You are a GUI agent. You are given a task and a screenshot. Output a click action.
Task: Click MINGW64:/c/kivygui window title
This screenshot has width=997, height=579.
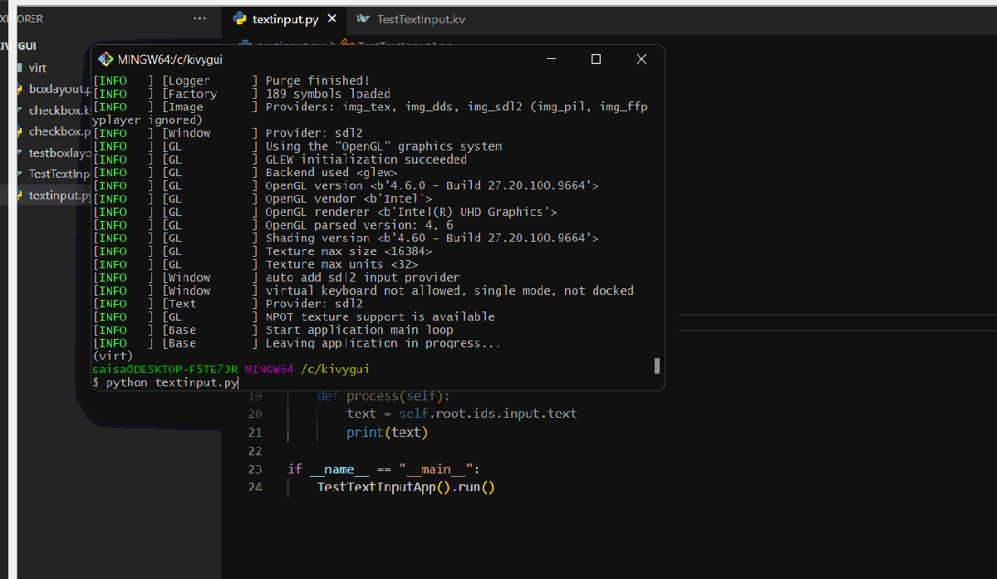click(170, 59)
